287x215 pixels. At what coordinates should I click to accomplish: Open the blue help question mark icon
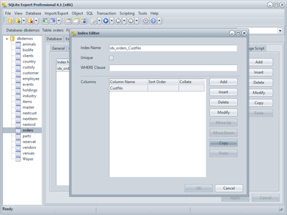[x=154, y=21]
